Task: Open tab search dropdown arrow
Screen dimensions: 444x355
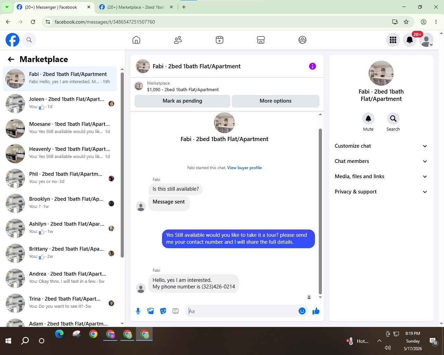Action: pyautogui.click(x=7, y=7)
